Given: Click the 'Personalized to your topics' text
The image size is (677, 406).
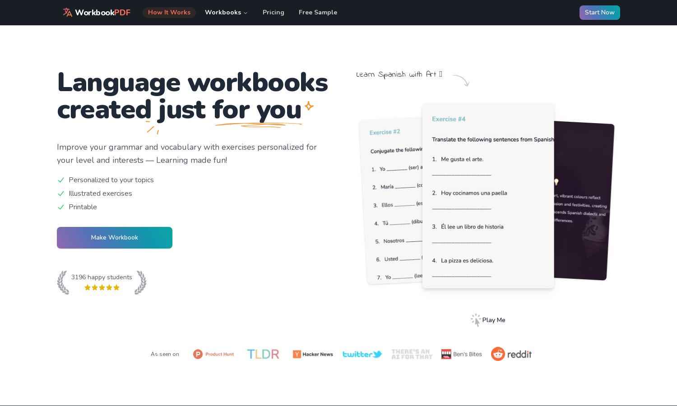Looking at the screenshot, I should [x=111, y=180].
